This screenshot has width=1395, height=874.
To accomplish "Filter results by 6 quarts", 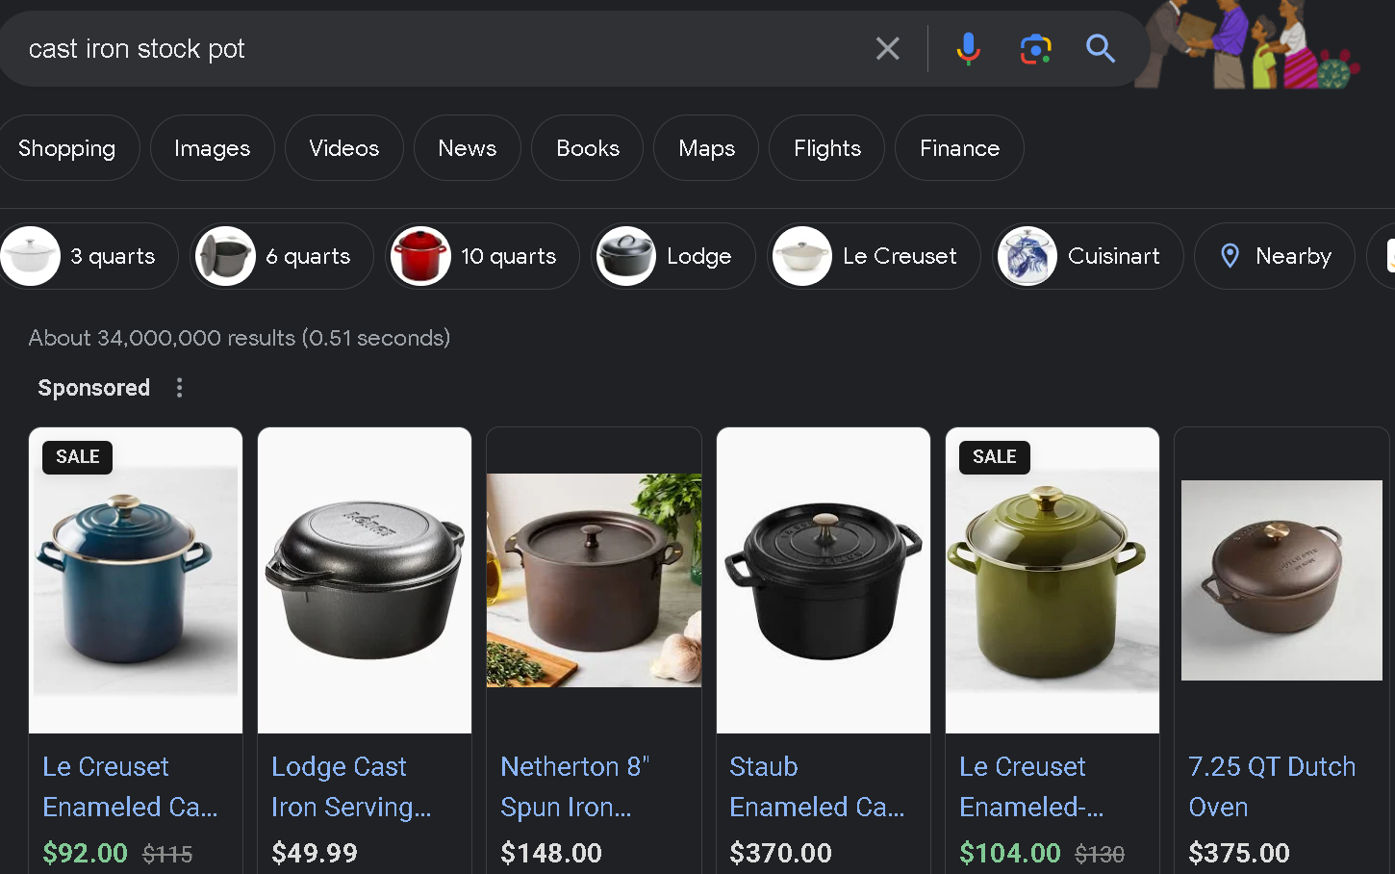I will 282,256.
